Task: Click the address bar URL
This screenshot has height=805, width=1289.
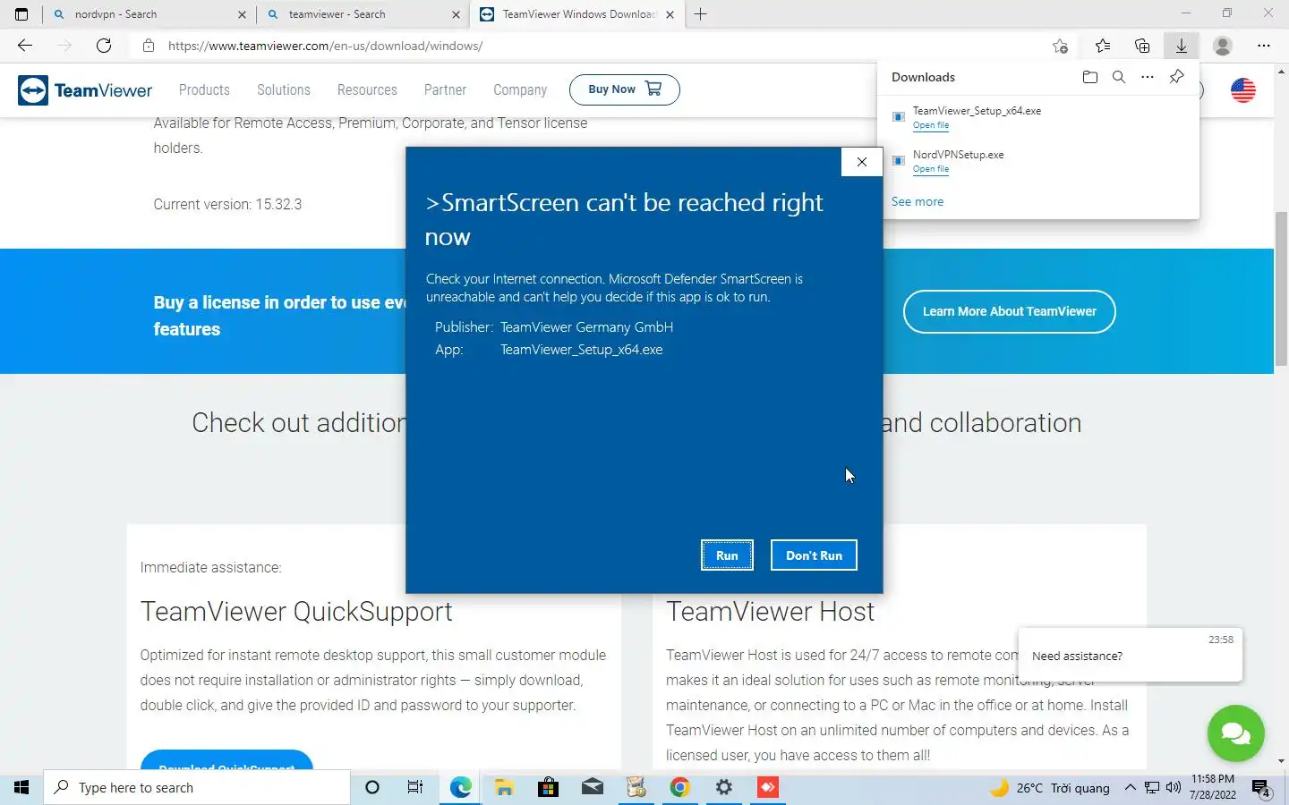Action: (x=326, y=46)
